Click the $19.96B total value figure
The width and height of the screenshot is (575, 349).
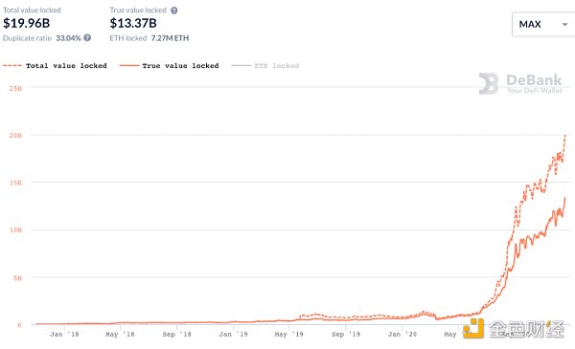[27, 23]
